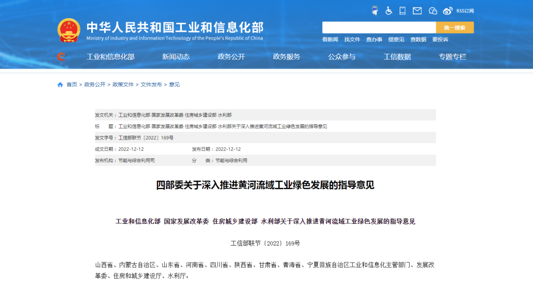
Task: Click the envelope mail icon
Action: (x=417, y=11)
